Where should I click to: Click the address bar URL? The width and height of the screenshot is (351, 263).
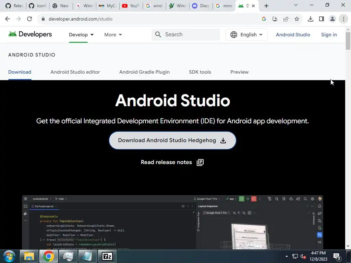pyautogui.click(x=81, y=19)
